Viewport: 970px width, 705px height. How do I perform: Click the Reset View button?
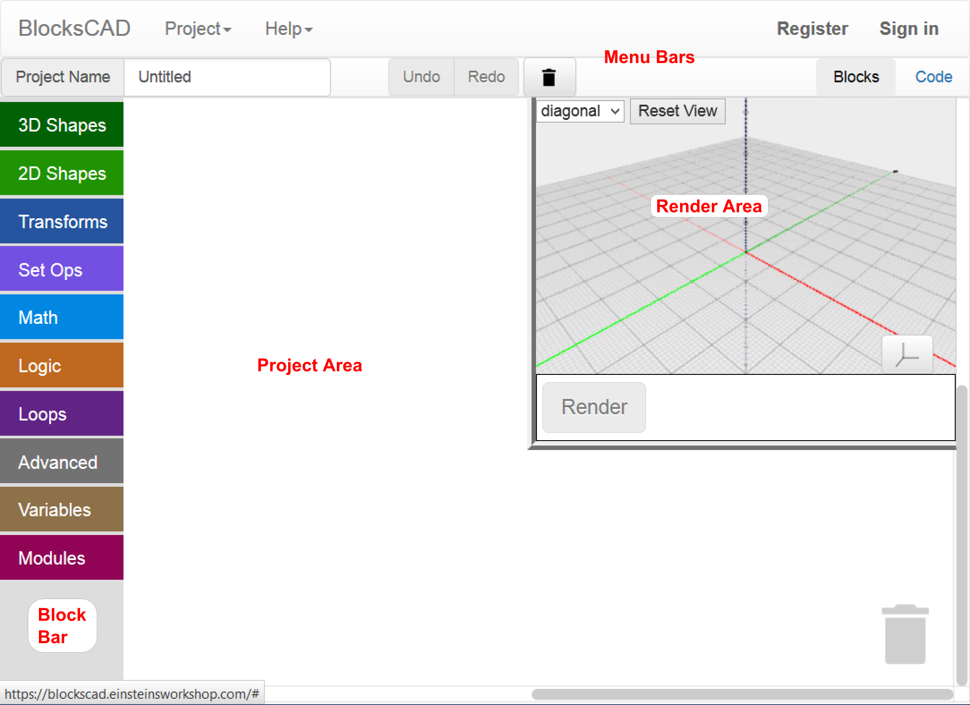coord(677,111)
